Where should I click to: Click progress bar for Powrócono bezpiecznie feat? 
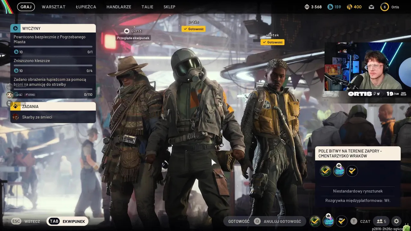point(53,47)
